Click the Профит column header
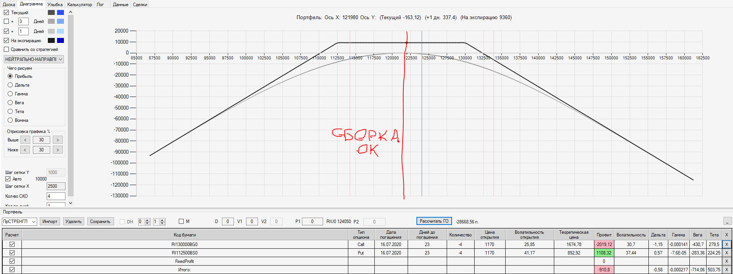The height and width of the screenshot is (274, 733). tap(604, 235)
